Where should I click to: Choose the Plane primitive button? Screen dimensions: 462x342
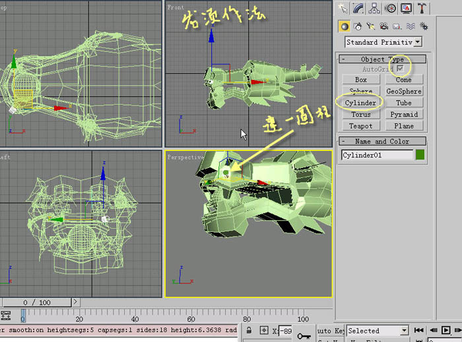(x=404, y=126)
